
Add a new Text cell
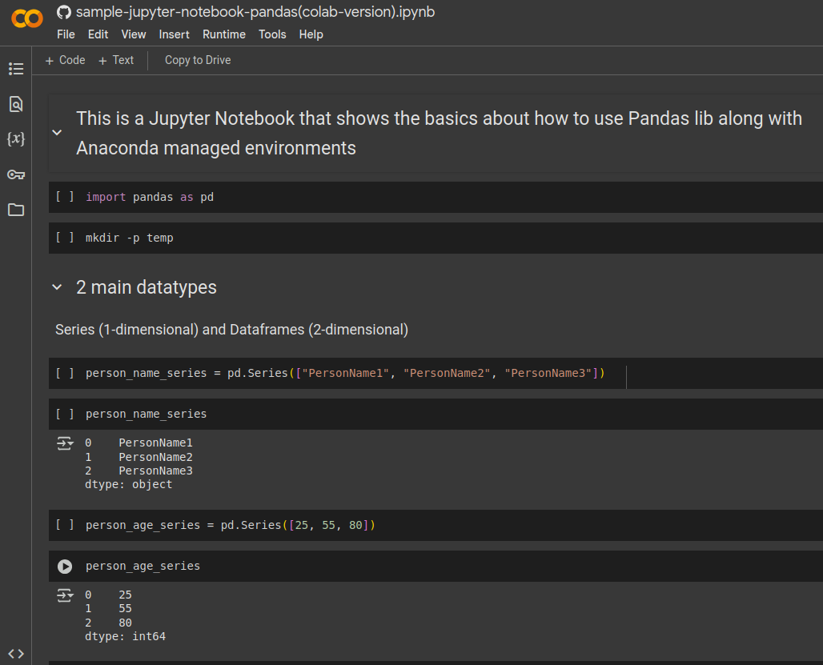pyautogui.click(x=116, y=60)
